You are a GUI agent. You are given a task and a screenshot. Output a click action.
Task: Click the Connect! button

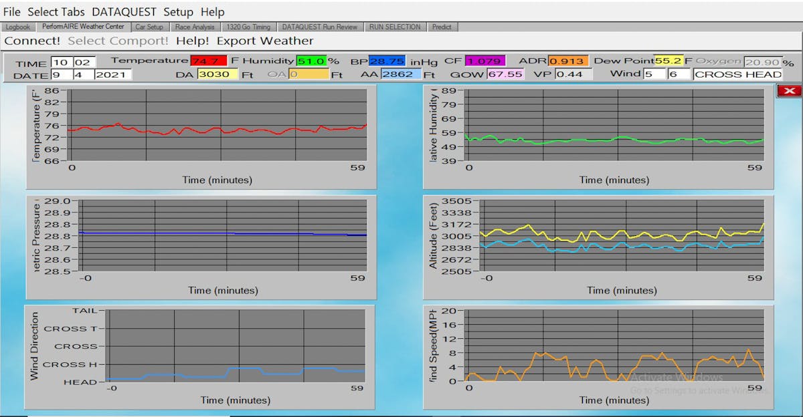(x=32, y=41)
